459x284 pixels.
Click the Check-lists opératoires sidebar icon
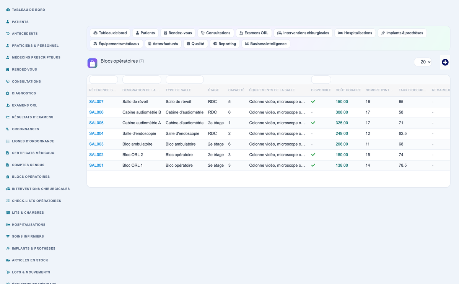[x=8, y=201]
